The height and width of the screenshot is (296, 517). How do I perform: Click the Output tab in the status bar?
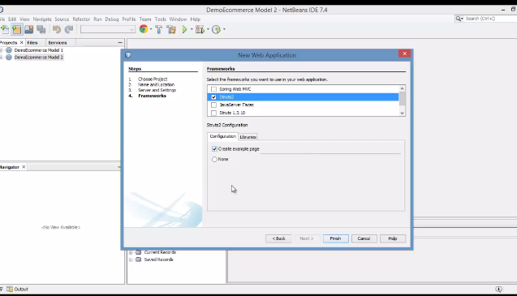[x=18, y=289]
